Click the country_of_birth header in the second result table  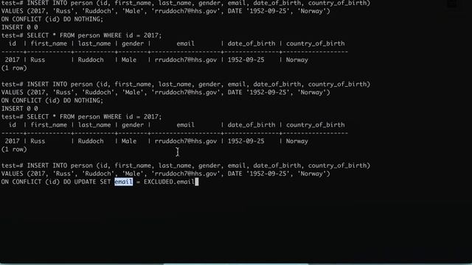pos(315,125)
